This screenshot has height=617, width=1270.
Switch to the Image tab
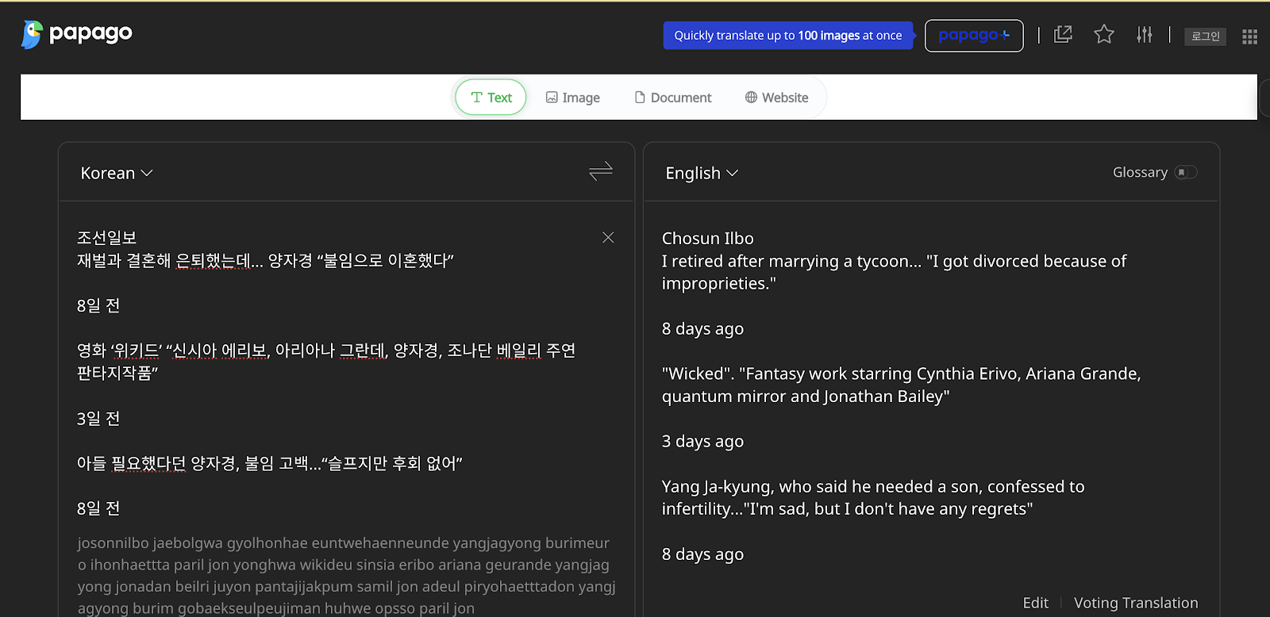pyautogui.click(x=572, y=98)
